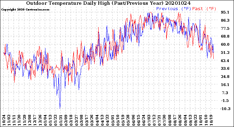Click the 'Previous (°F)' legend label

[174, 9]
